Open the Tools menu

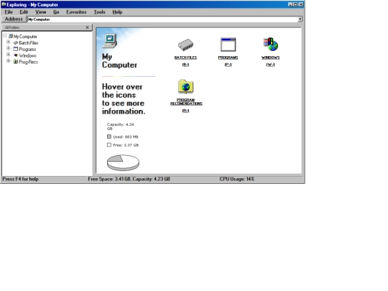pos(99,12)
